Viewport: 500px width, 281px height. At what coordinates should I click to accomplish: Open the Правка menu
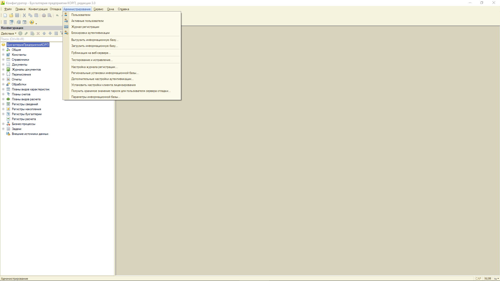pos(20,9)
